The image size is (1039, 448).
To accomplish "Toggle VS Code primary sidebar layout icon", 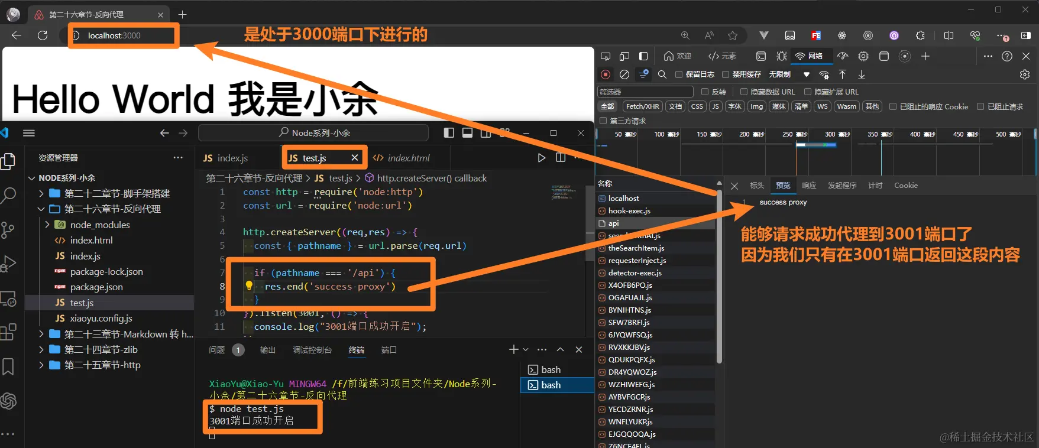I will [x=449, y=133].
